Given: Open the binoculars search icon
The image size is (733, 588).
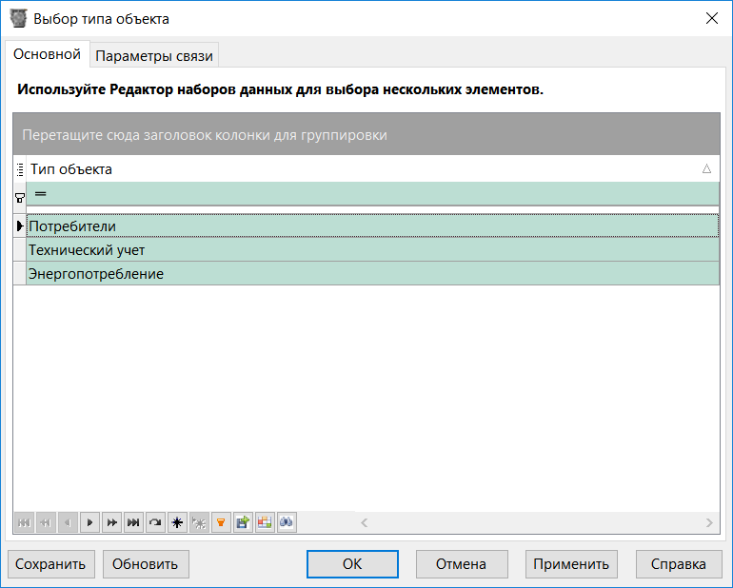Looking at the screenshot, I should point(287,522).
